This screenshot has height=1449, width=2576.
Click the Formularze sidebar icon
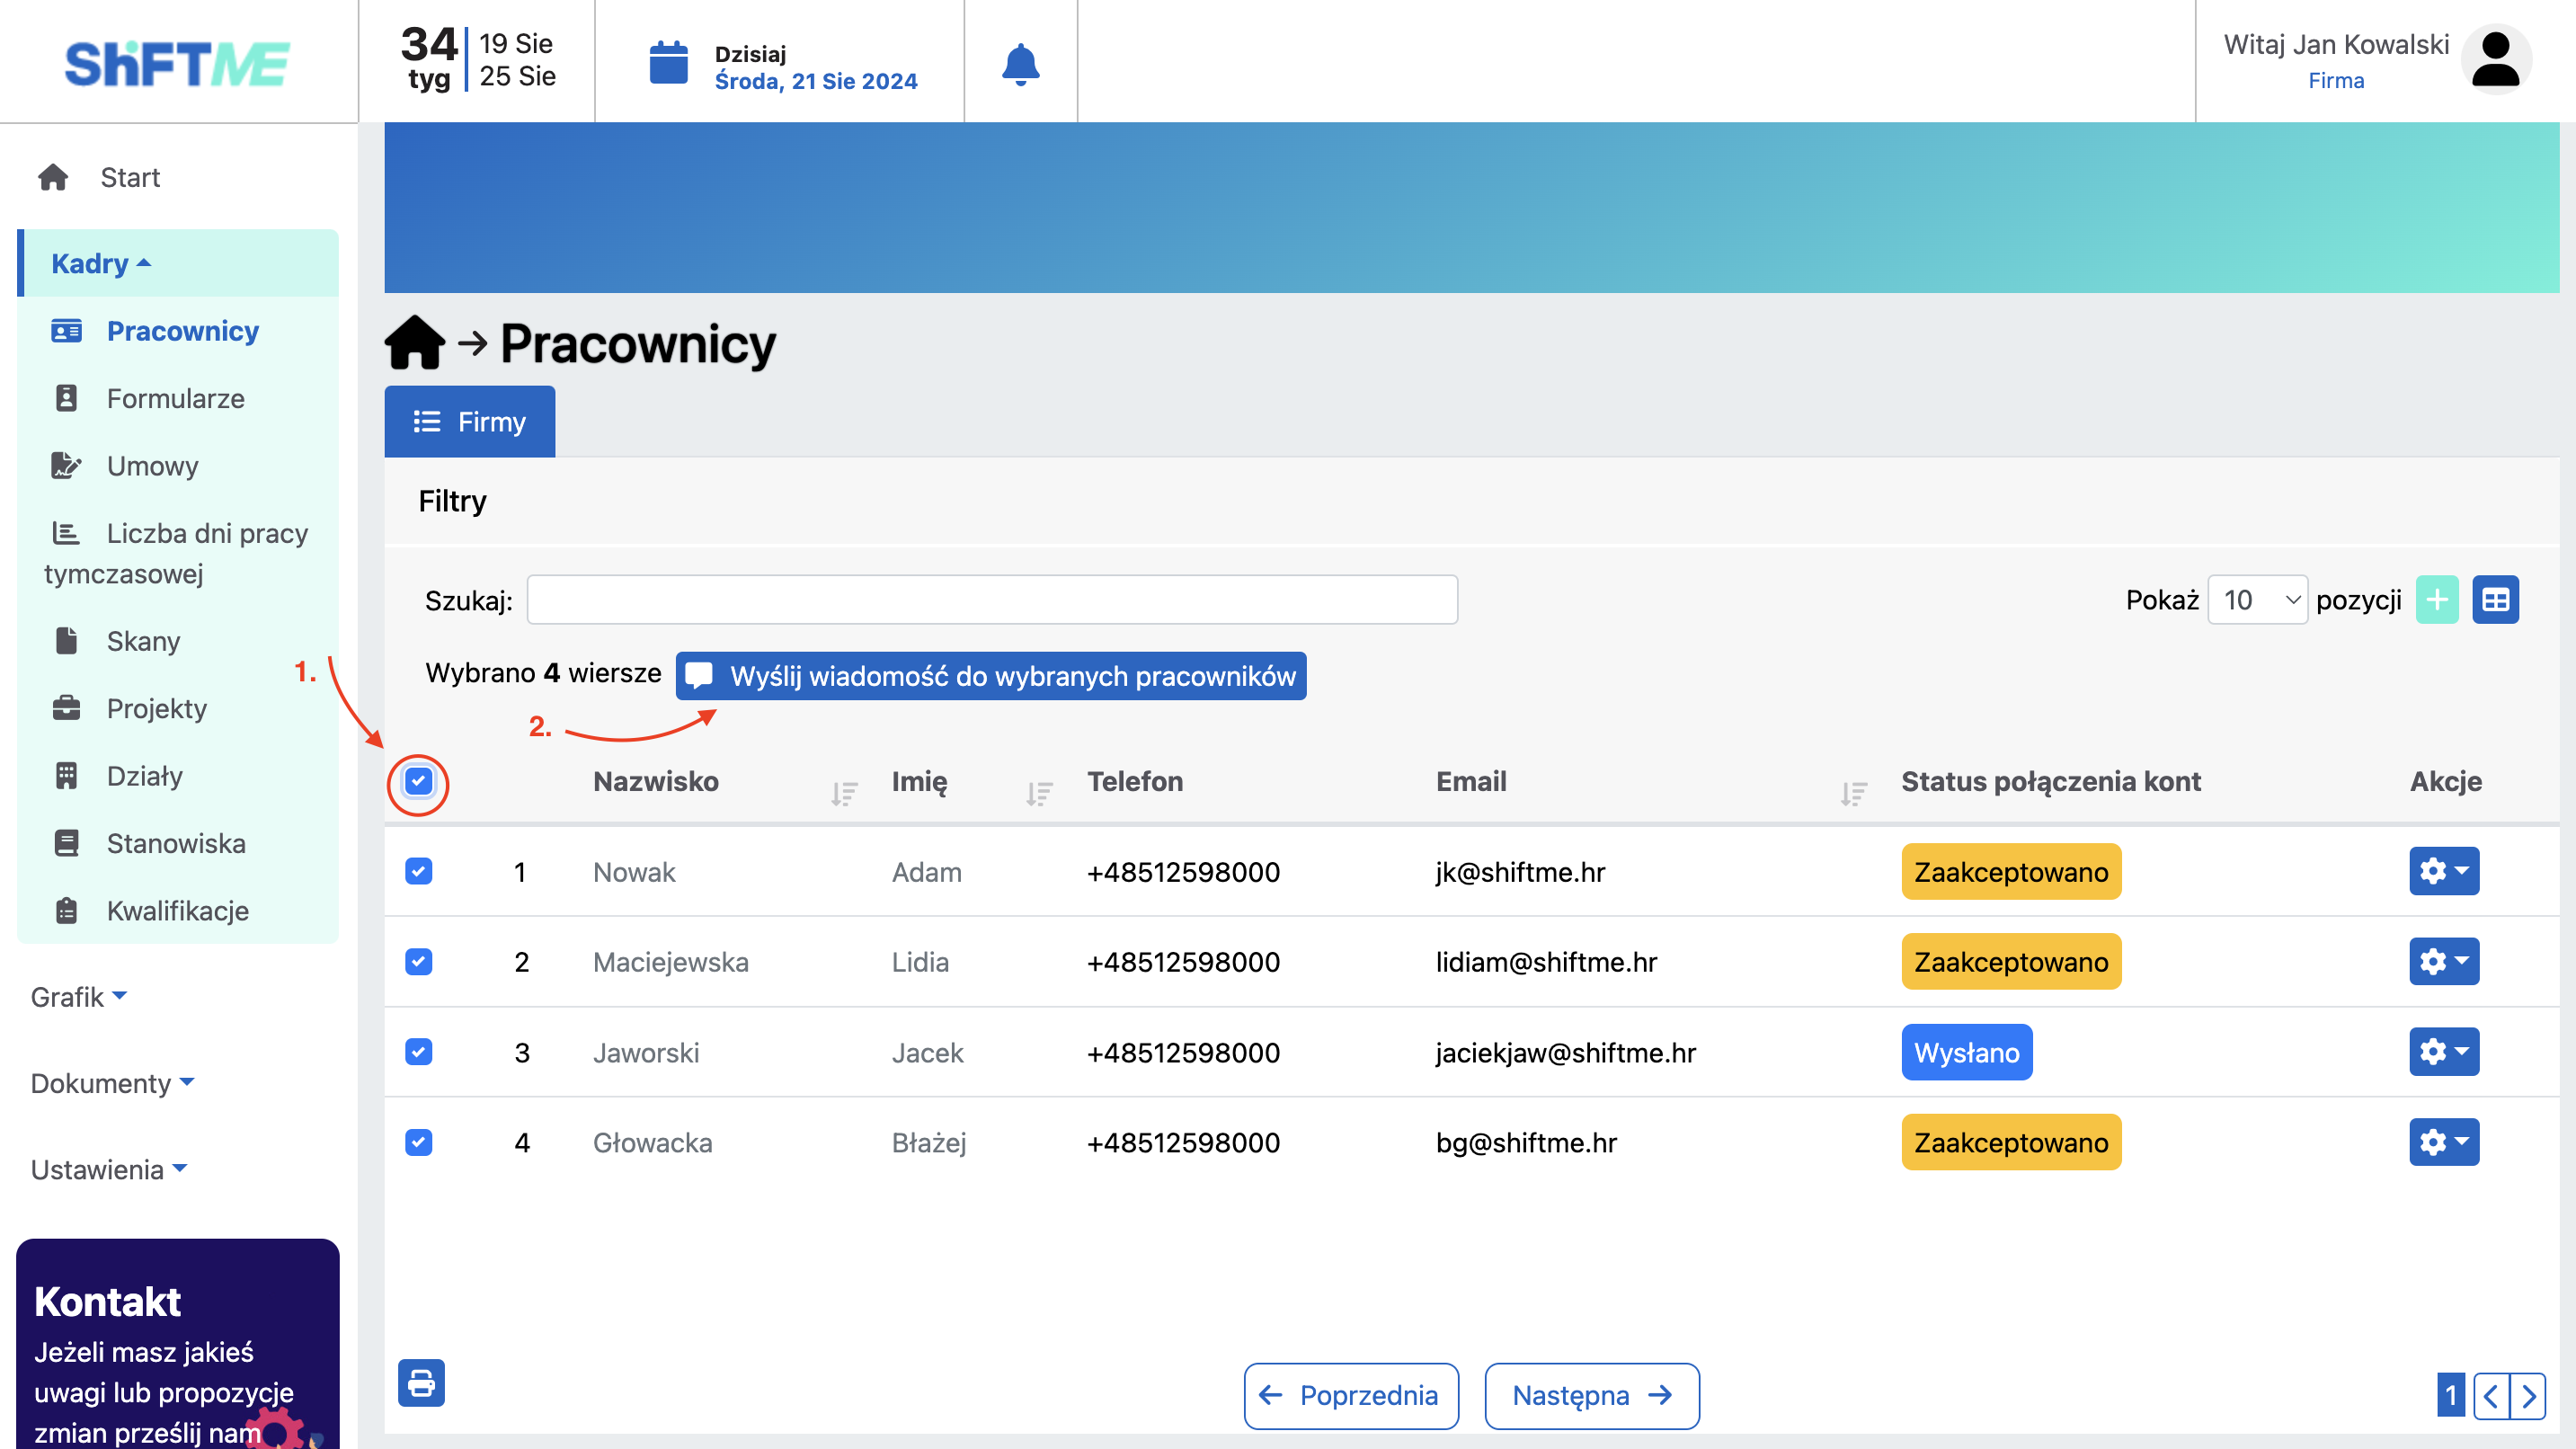[66, 398]
